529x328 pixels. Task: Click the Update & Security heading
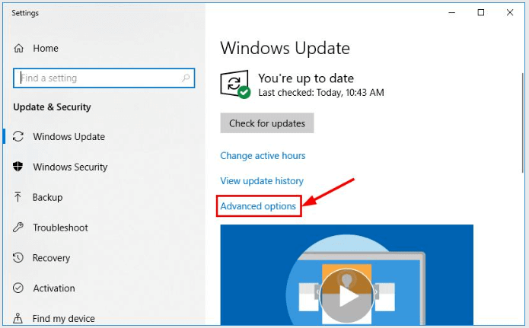(x=52, y=107)
